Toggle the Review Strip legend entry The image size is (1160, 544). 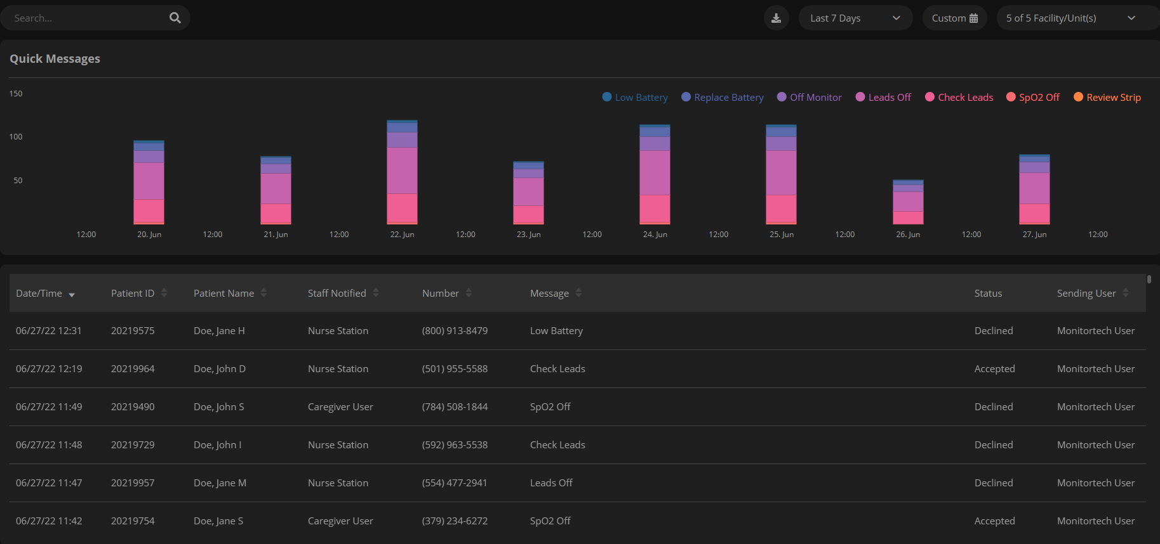pos(1107,97)
